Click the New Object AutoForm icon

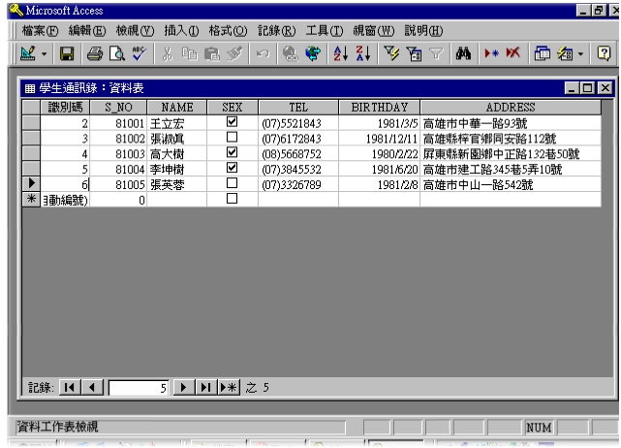565,53
